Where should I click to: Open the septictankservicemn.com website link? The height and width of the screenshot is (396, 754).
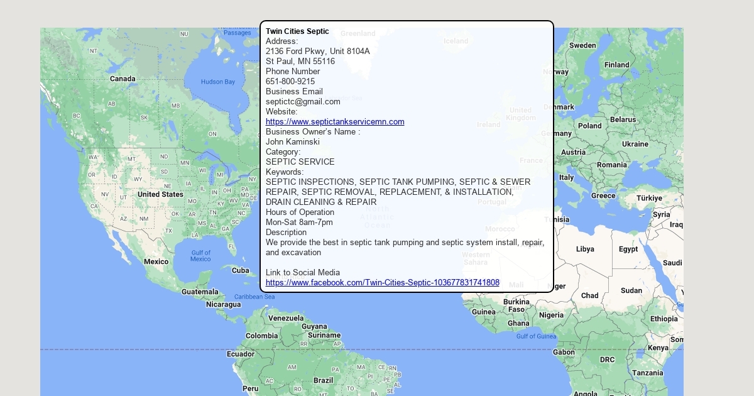point(335,122)
